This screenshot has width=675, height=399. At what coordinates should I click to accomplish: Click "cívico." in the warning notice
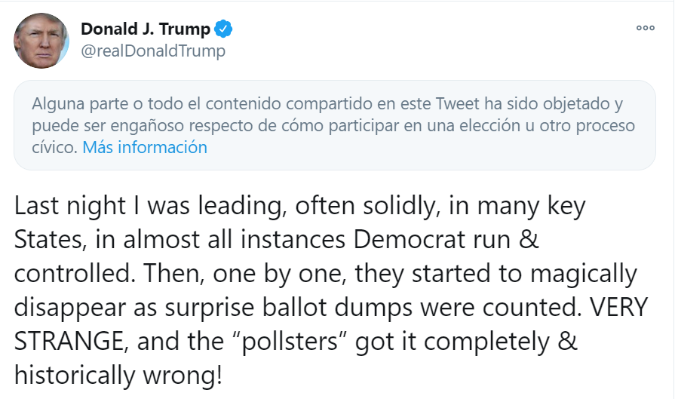pyautogui.click(x=54, y=147)
